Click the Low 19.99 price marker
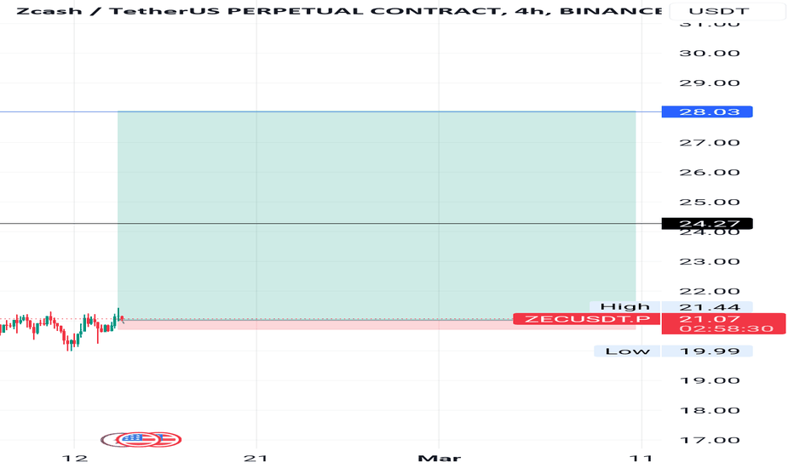The height and width of the screenshot is (468, 794). coord(673,351)
